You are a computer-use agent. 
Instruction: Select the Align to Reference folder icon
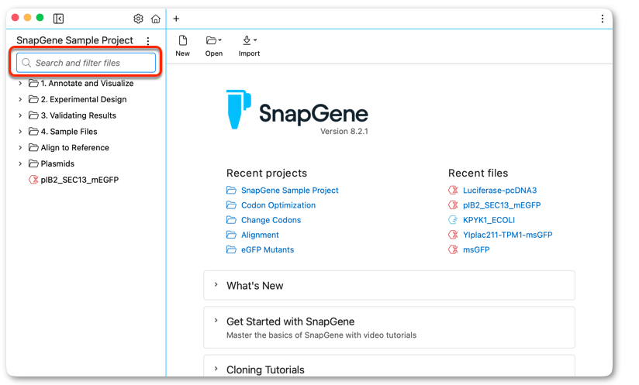(33, 147)
